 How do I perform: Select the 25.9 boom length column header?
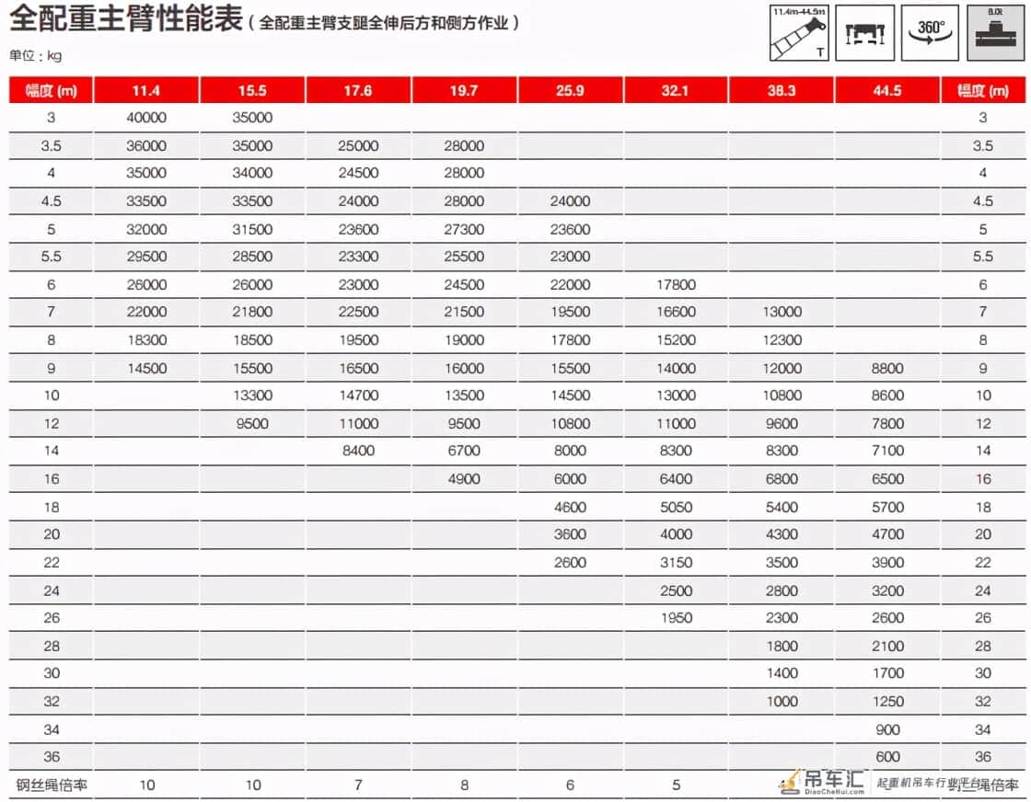click(x=570, y=90)
